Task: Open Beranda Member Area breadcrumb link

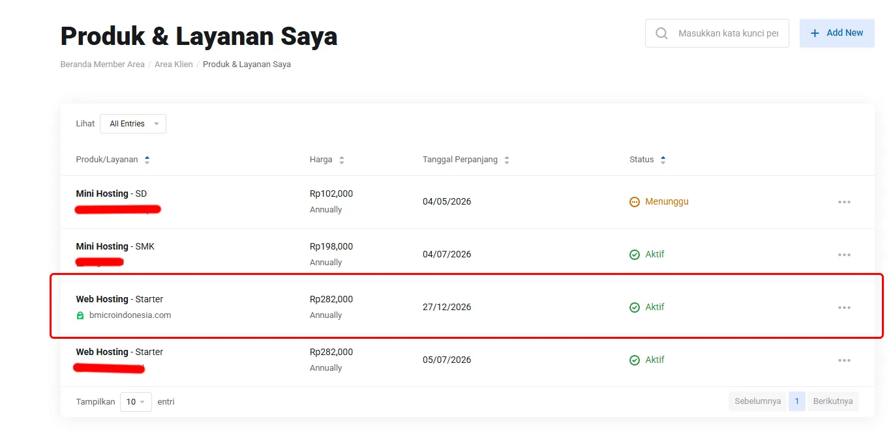Action: tap(102, 65)
